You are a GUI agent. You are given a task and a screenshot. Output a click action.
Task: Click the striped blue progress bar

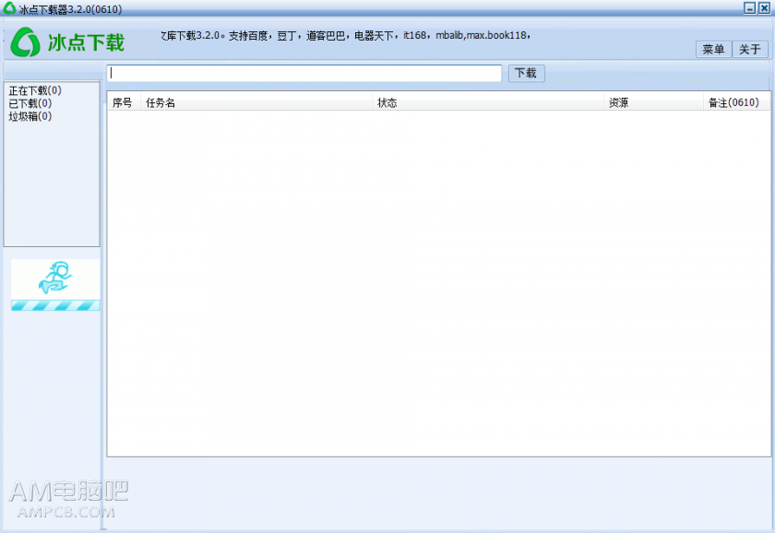pos(55,305)
